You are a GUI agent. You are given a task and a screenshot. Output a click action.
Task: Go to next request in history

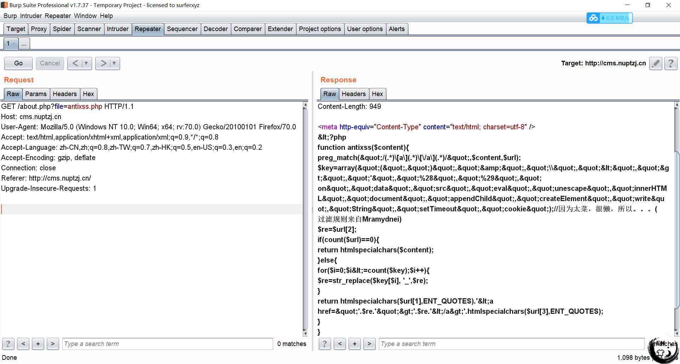pos(103,63)
